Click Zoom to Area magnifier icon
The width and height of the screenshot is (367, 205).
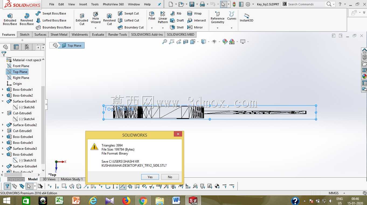[171, 42]
